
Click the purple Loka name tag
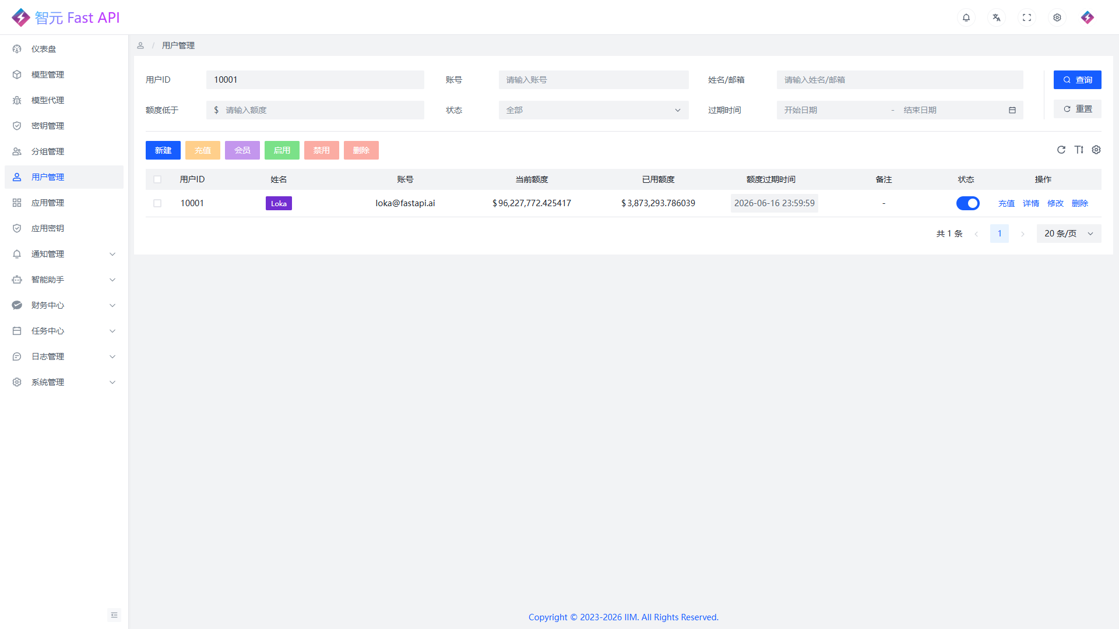click(x=279, y=203)
